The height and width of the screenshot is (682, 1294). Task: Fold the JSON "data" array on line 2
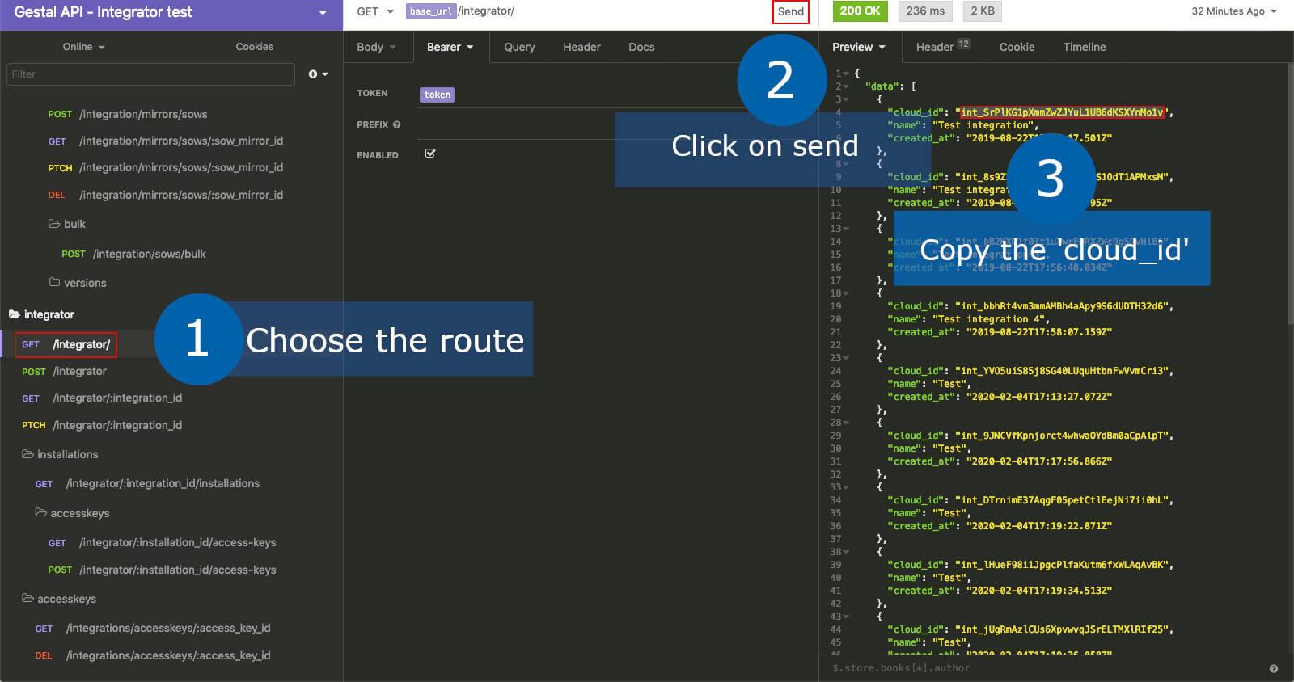tap(846, 86)
